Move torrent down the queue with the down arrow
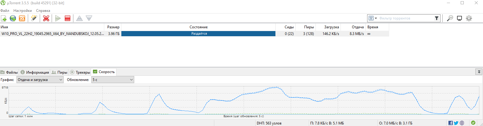The width and height of the screenshot is (483, 126). coord(89,18)
